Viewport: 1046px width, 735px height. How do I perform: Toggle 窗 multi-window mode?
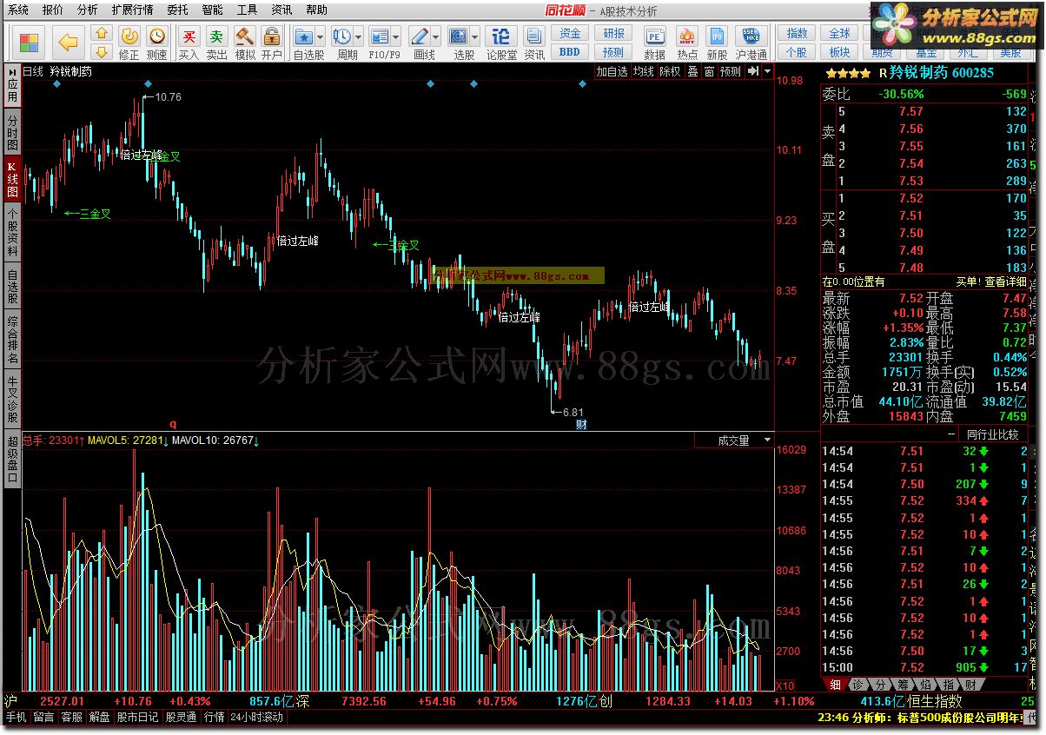click(709, 71)
